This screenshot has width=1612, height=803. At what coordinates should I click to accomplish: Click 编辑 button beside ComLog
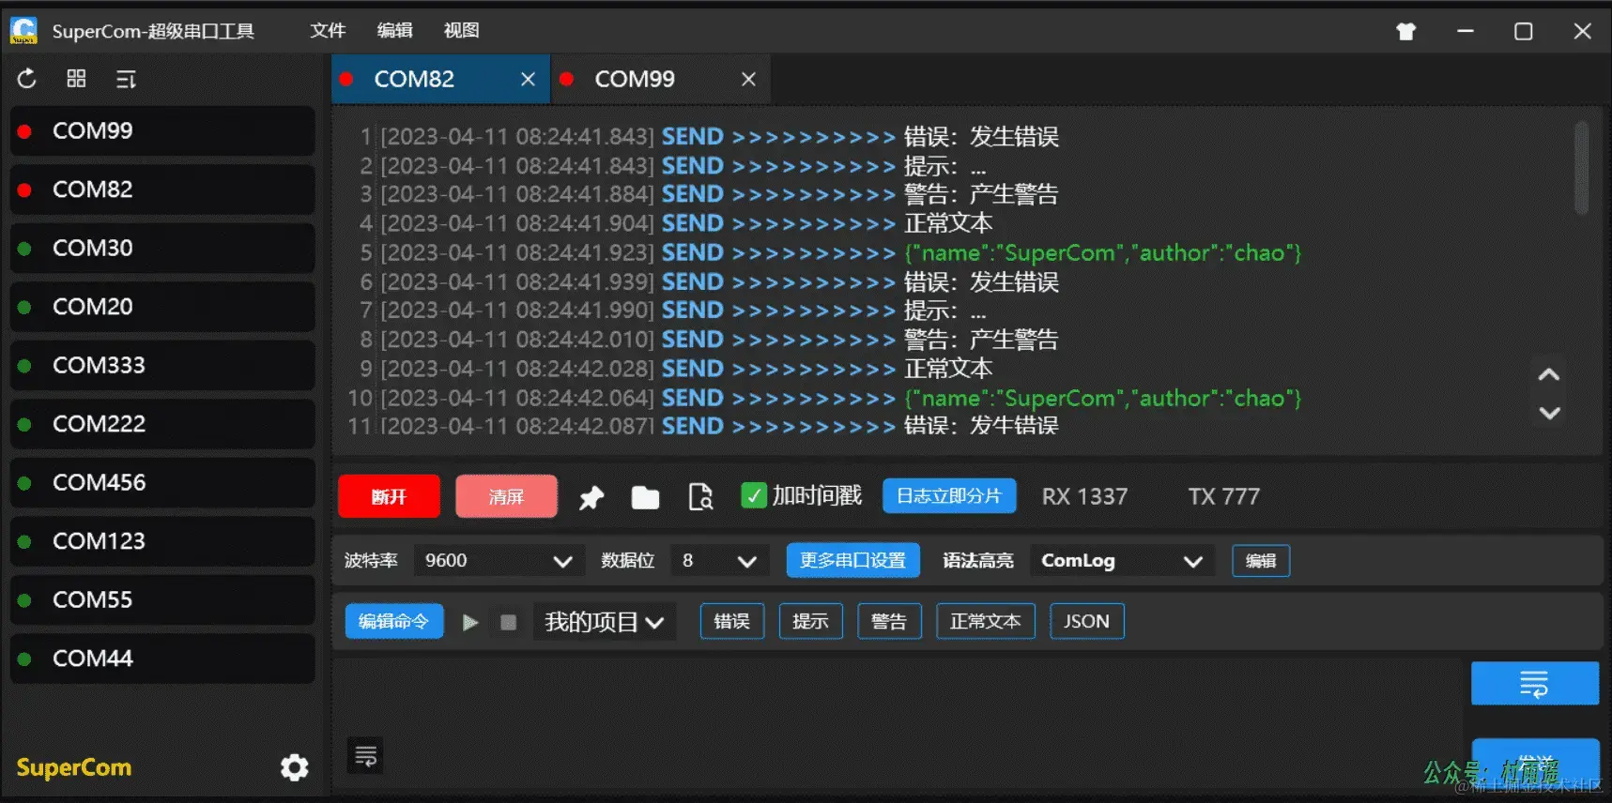pyautogui.click(x=1261, y=561)
